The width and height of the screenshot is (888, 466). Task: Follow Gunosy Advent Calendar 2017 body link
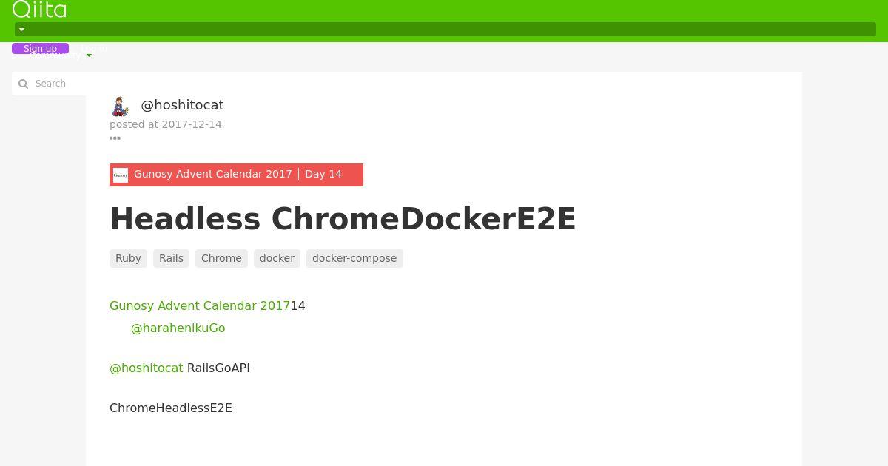click(x=200, y=305)
